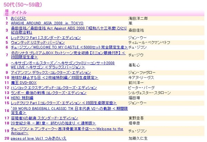The width and height of the screenshot is (207, 142).
Task: Click name 加藤久仁生
Action: pos(138,138)
